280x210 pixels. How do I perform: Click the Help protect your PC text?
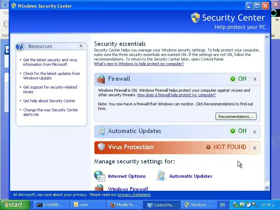[240, 27]
